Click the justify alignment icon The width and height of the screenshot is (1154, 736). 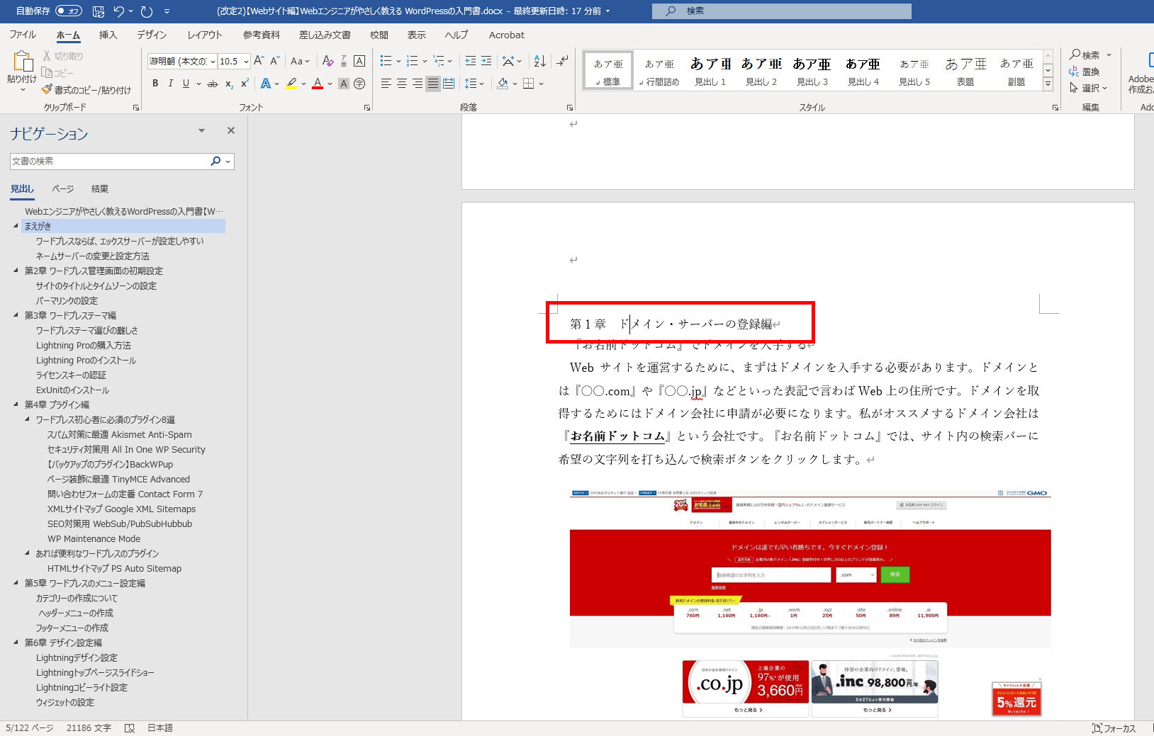point(433,84)
